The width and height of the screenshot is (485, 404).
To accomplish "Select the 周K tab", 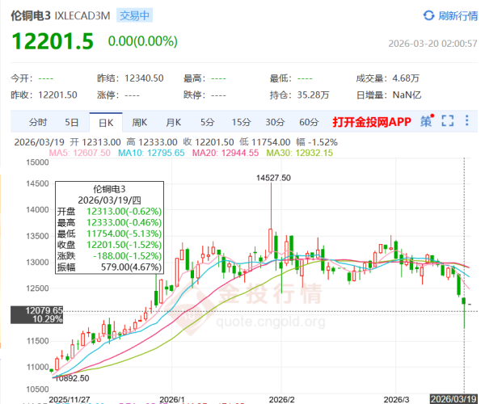I will [x=140, y=122].
